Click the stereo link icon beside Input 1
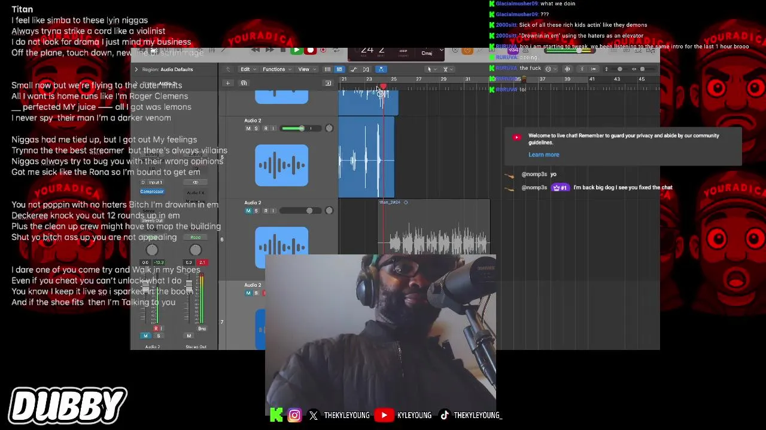 click(x=143, y=182)
